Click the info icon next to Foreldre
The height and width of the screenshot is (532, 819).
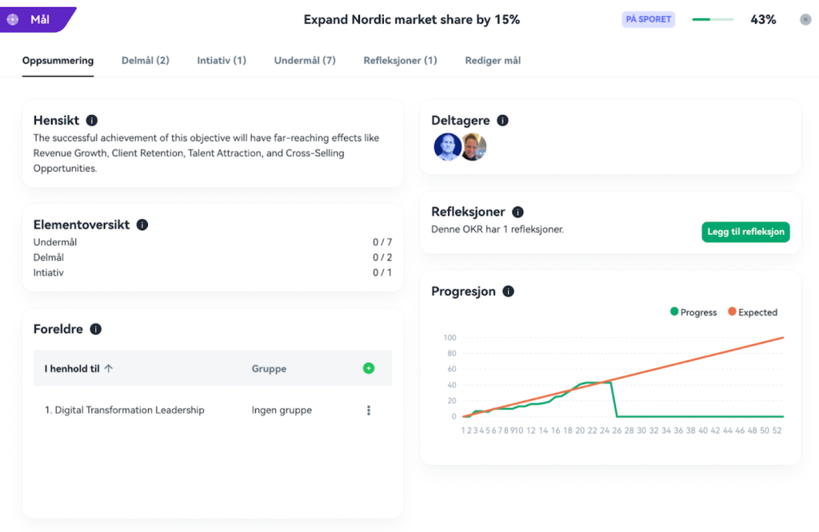(x=96, y=329)
